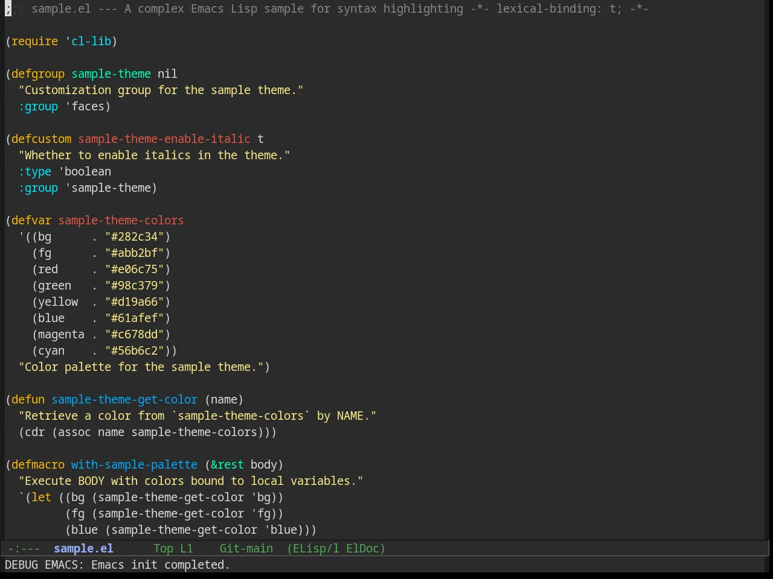
Task: Click the color string "#e06c75"
Action: pos(134,269)
